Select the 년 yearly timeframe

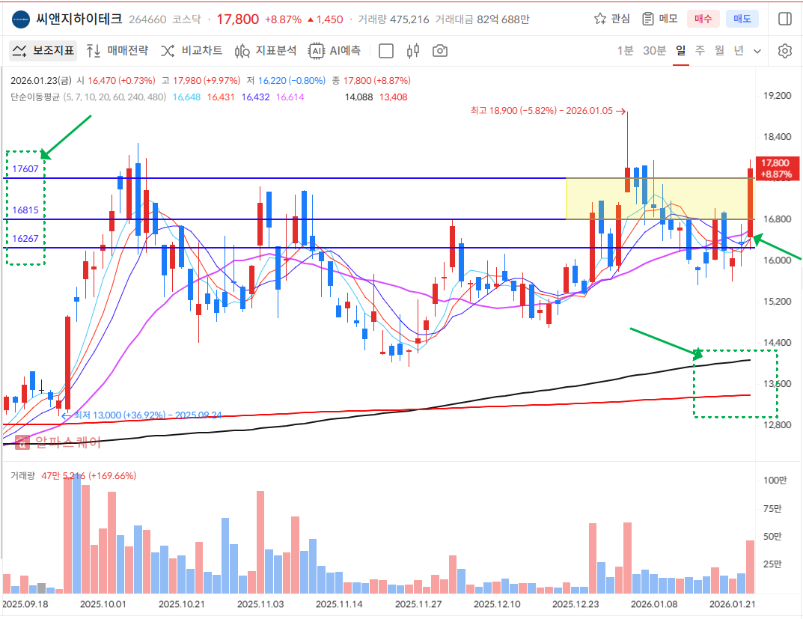point(739,51)
